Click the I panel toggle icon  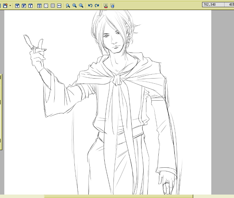coord(30,5)
